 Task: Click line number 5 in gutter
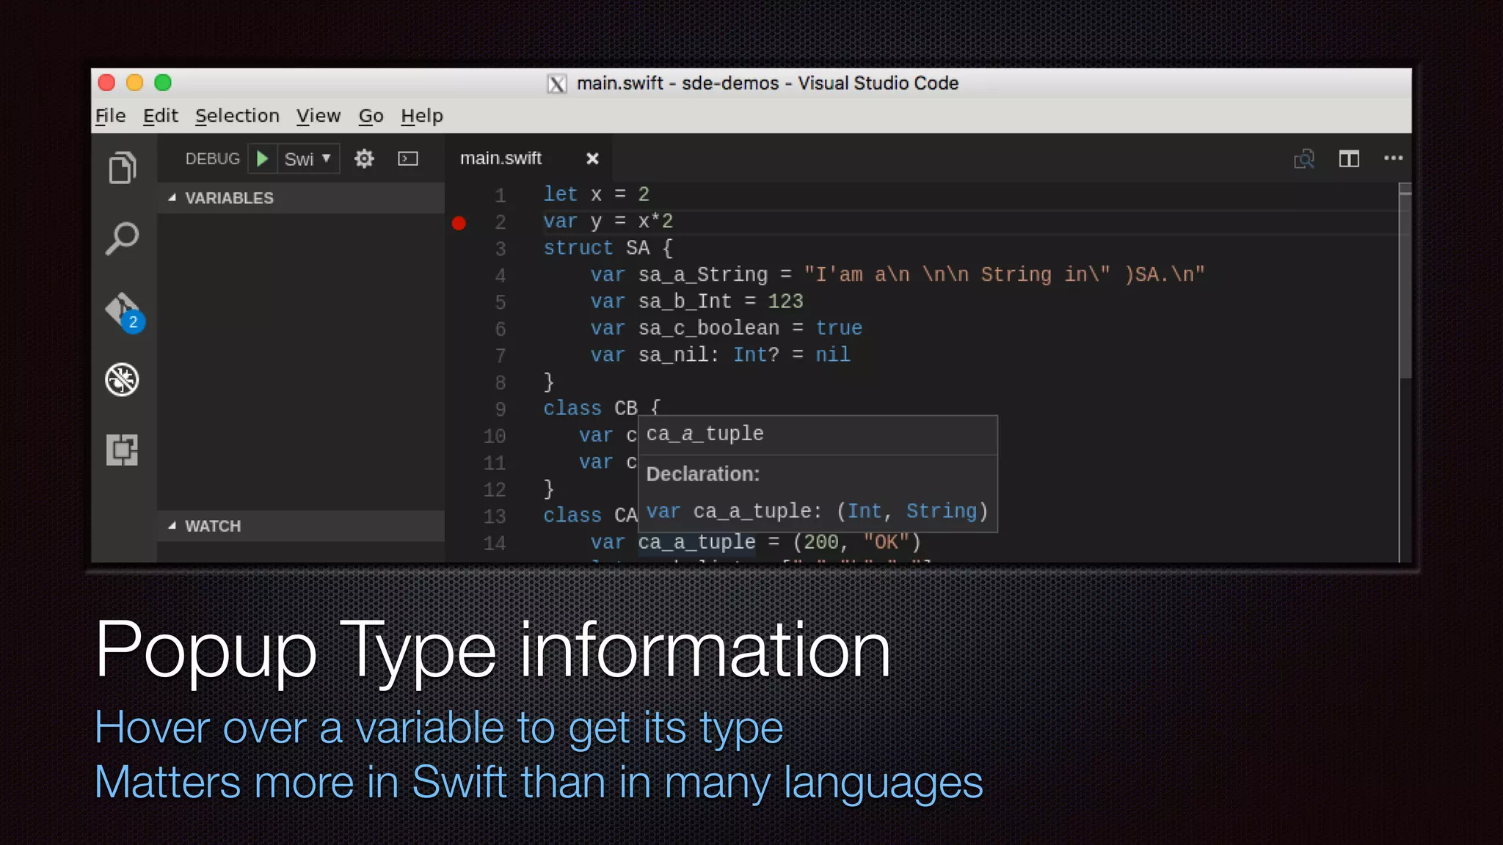click(500, 302)
